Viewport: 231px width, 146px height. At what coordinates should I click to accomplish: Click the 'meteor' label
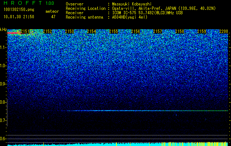(52, 11)
